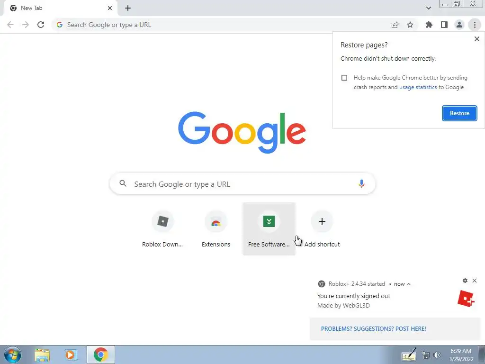Start voice search with microphone icon
This screenshot has height=364, width=485.
point(361,184)
